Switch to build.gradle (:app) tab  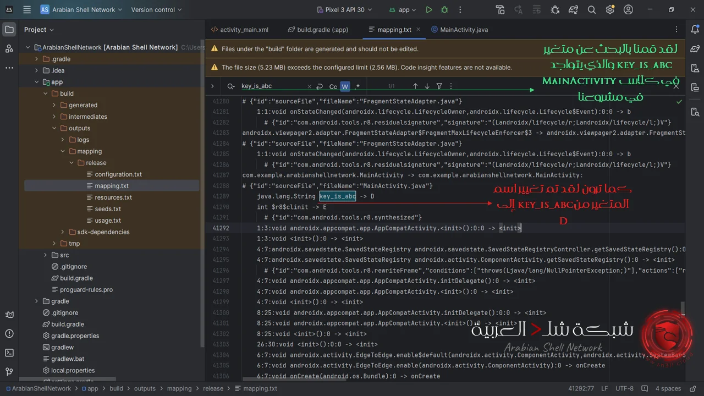318,30
